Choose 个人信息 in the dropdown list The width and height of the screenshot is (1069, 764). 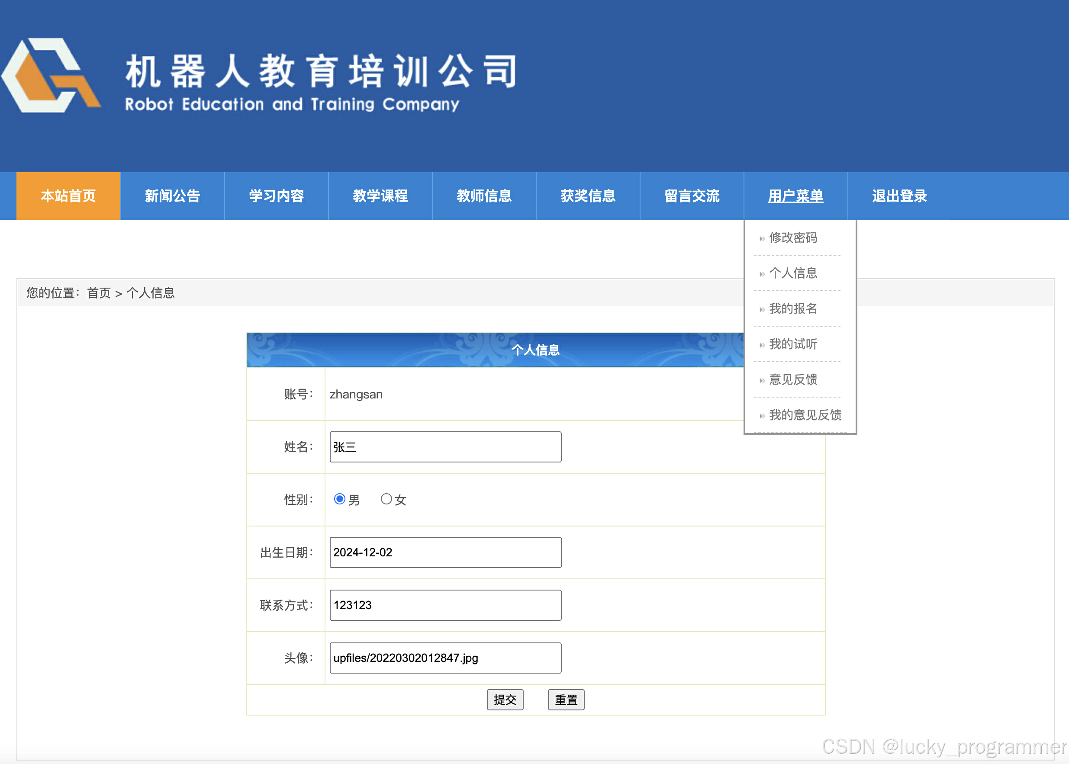tap(793, 273)
